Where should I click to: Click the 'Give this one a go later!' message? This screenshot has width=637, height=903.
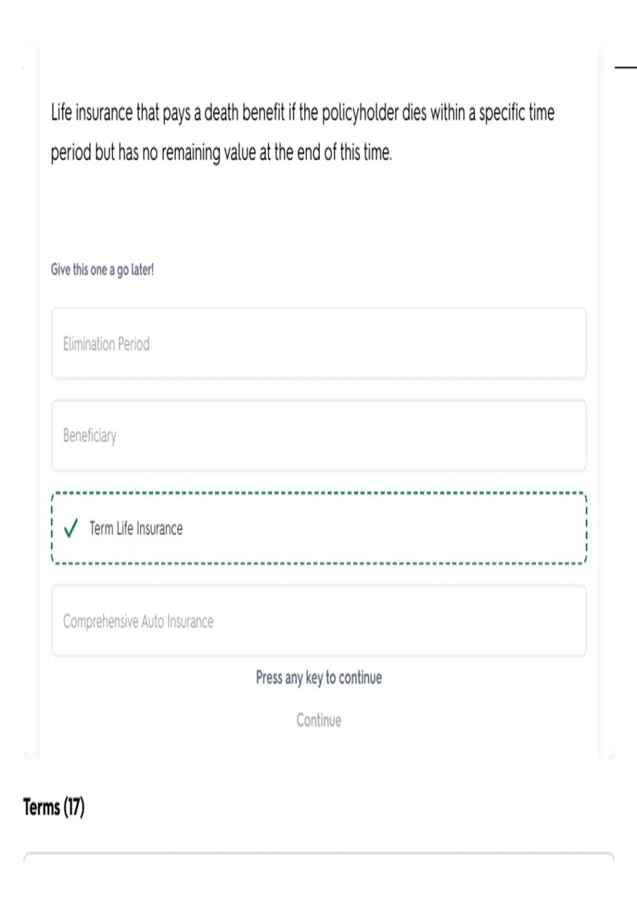pyautogui.click(x=102, y=270)
